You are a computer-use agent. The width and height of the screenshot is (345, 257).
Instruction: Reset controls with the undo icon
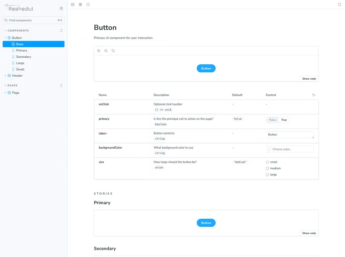click(314, 95)
